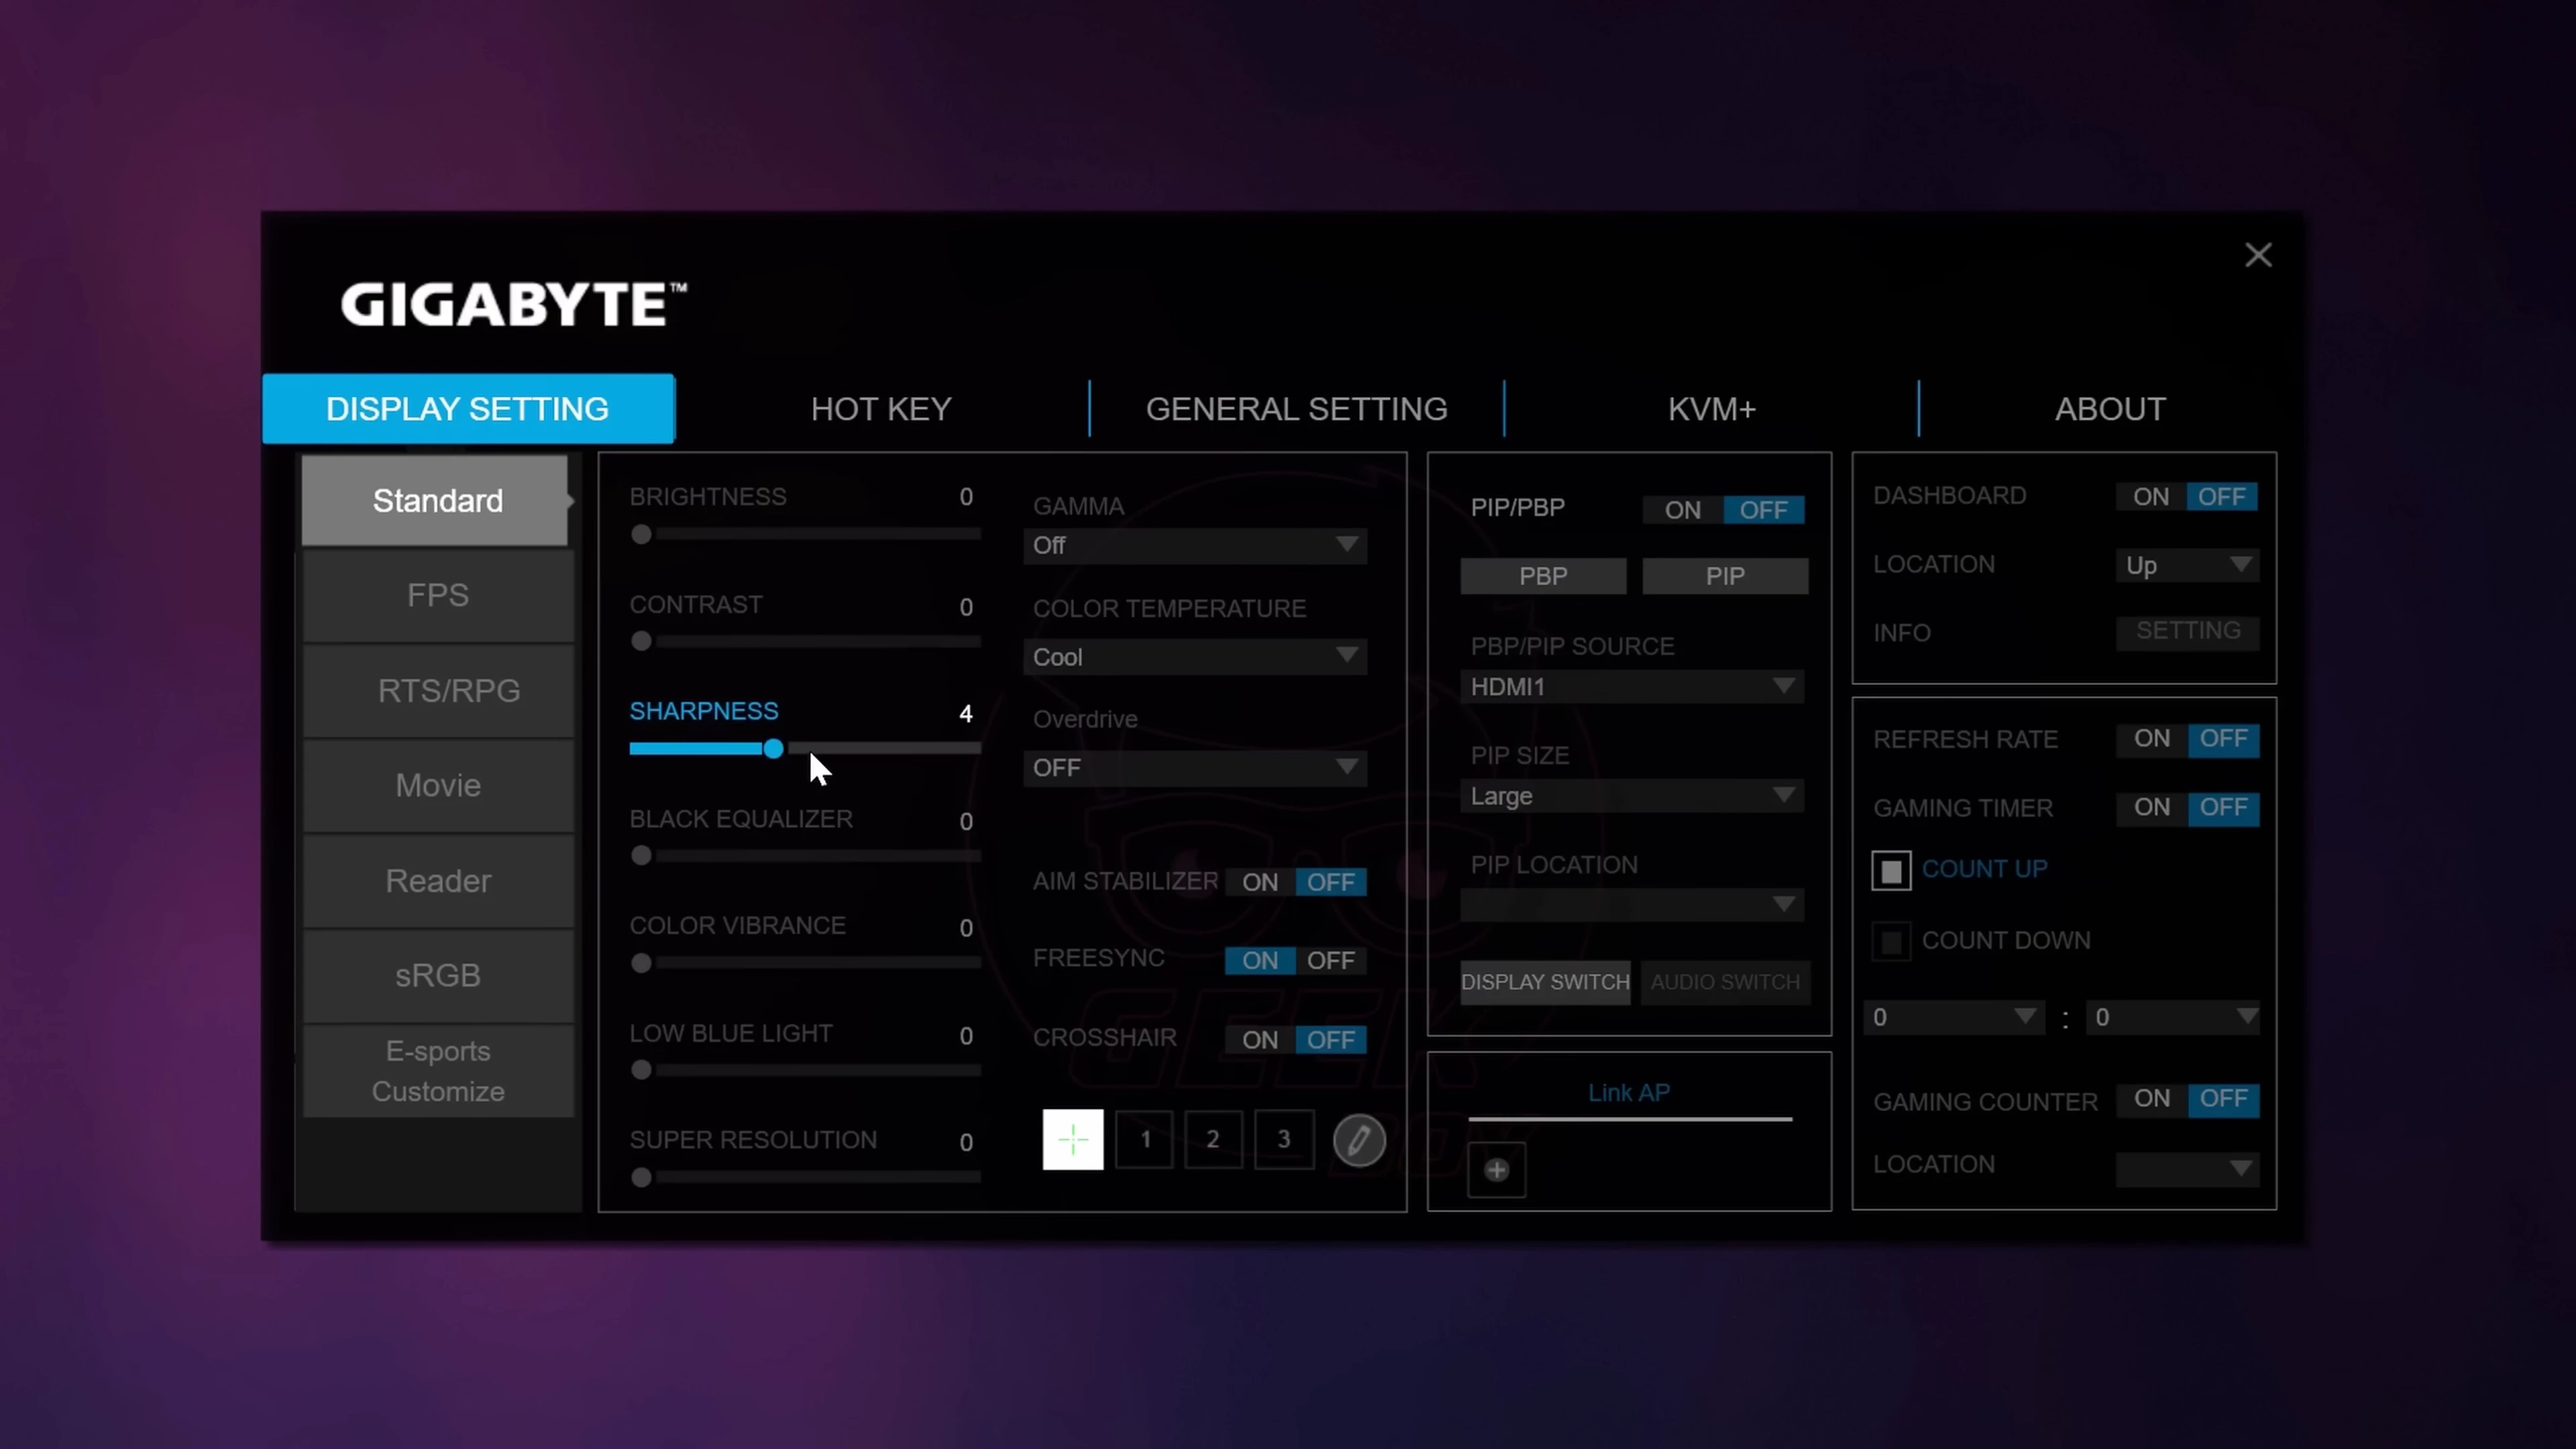Screen dimensions: 2576x1449
Task: Switch to the Hot Key tab
Action: 881,408
